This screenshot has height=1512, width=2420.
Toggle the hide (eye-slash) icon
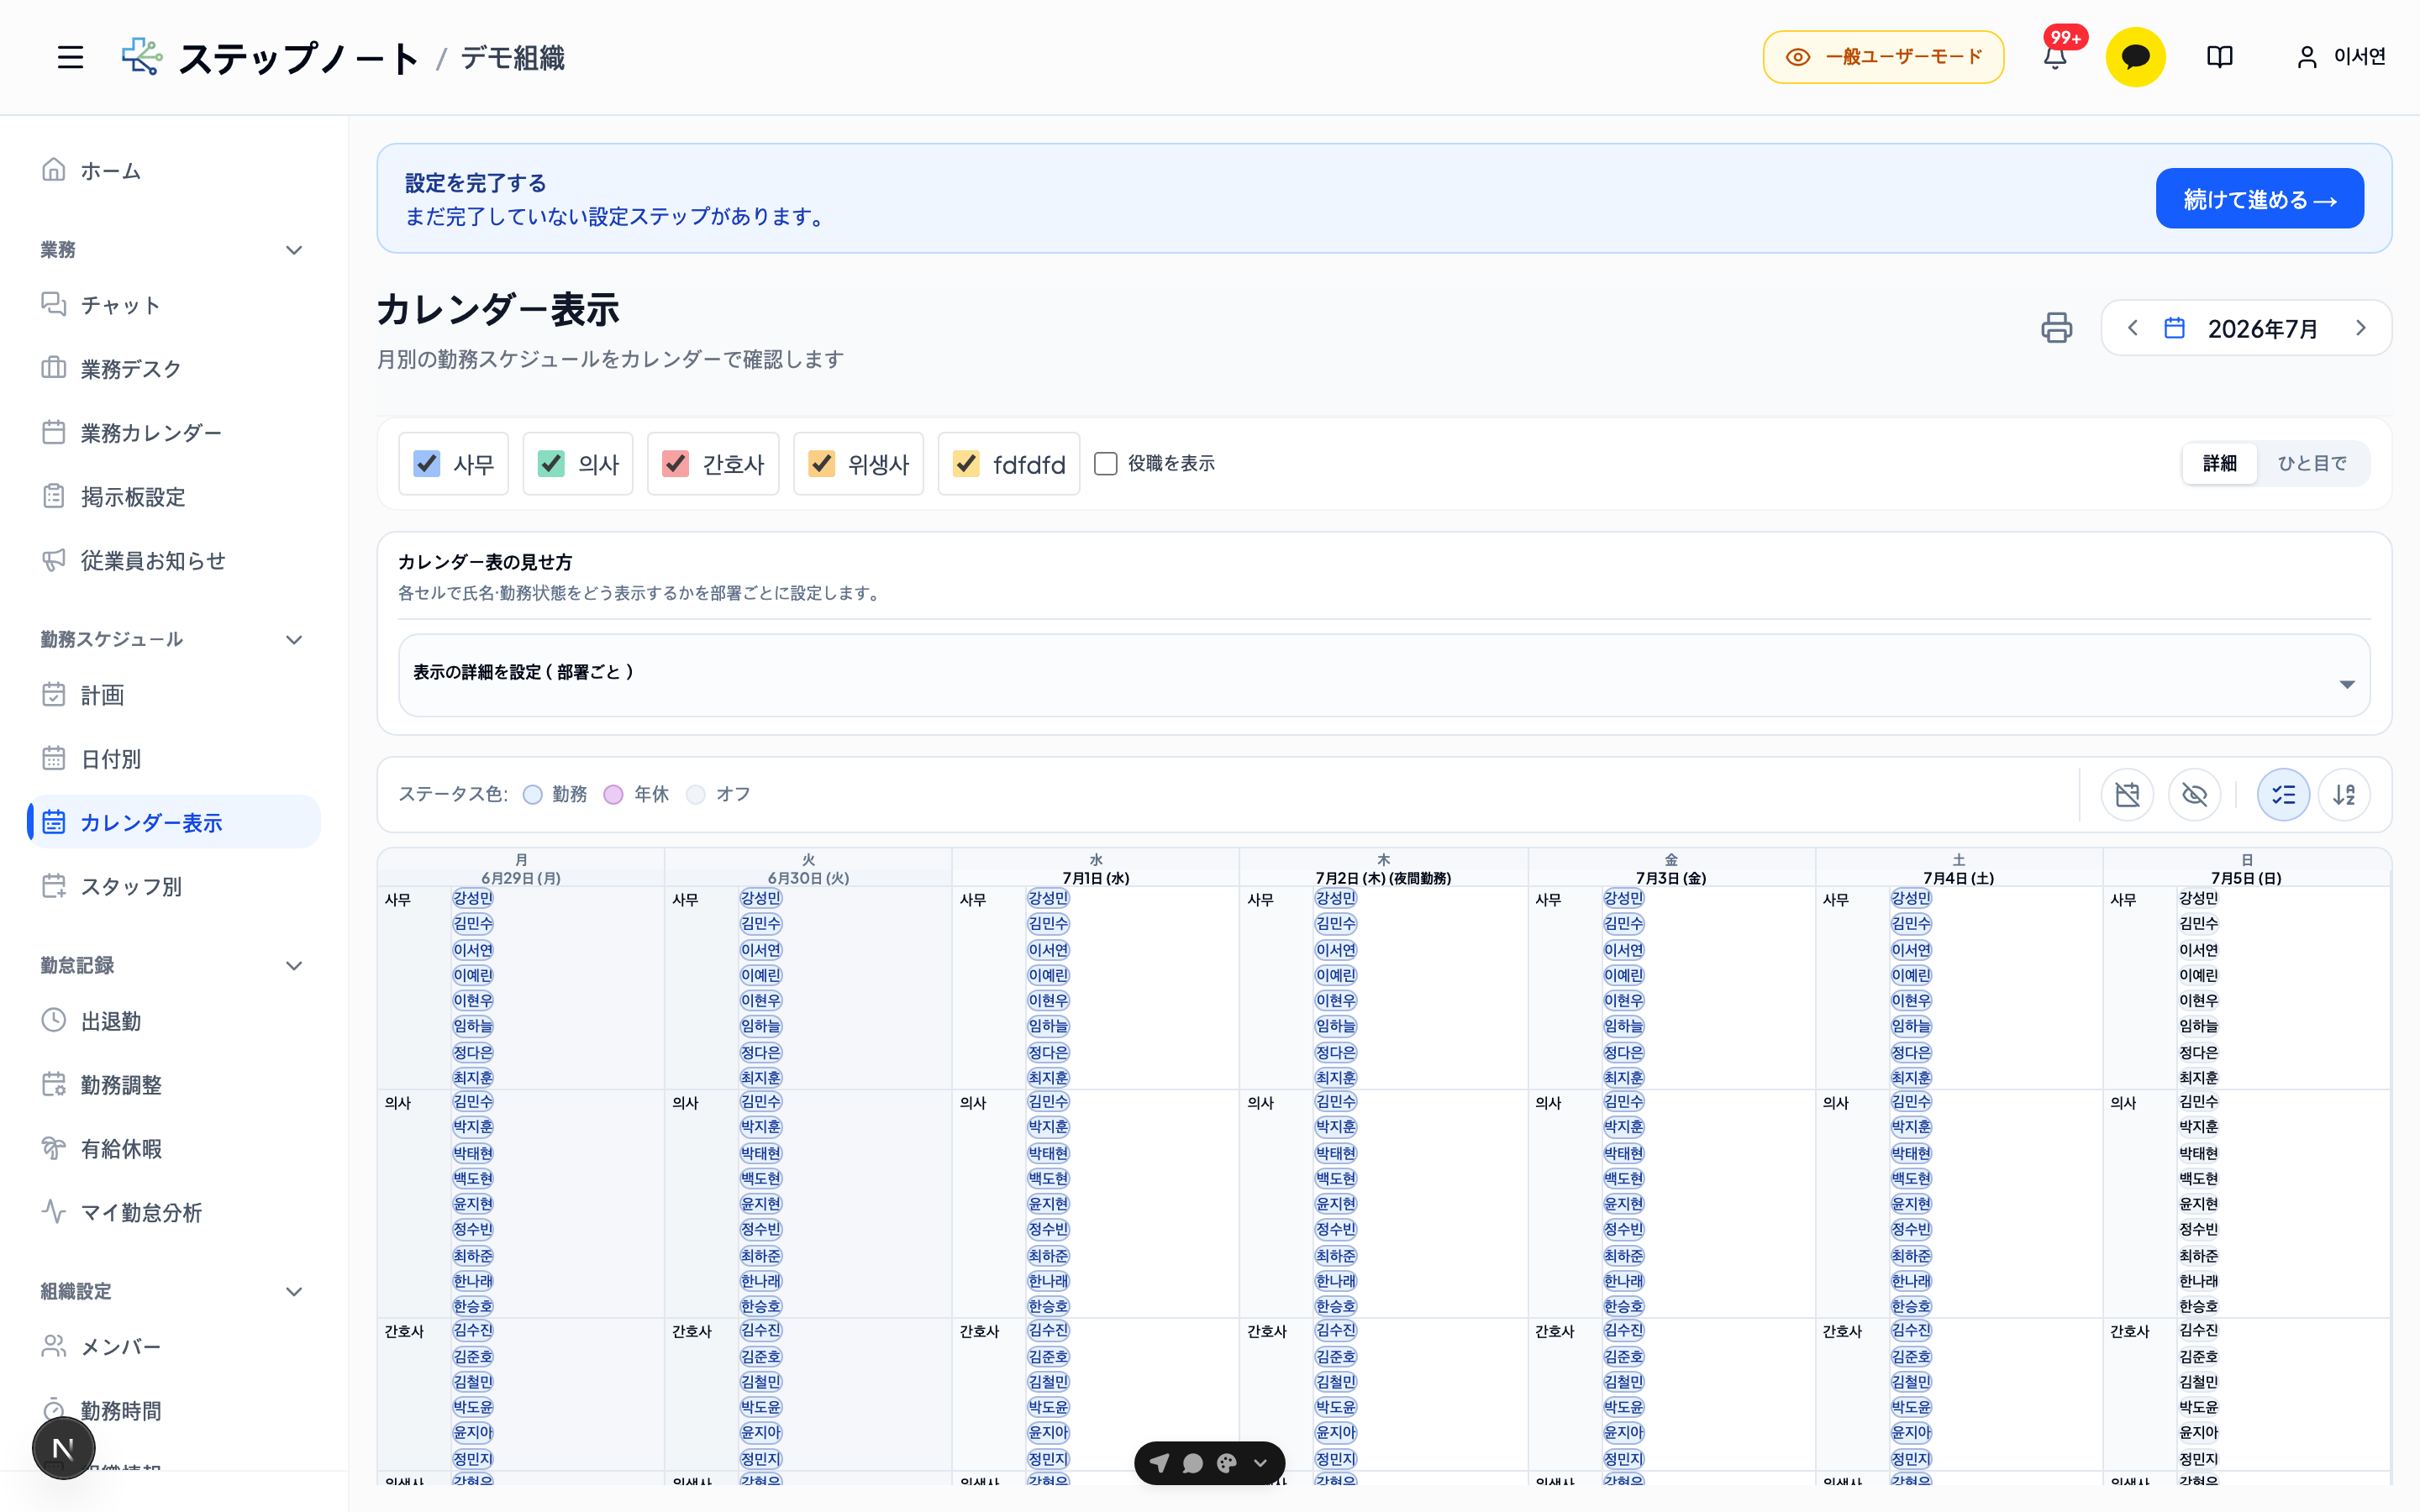(x=2194, y=794)
